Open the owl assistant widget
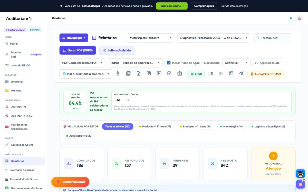The image size is (308, 192). (300, 174)
